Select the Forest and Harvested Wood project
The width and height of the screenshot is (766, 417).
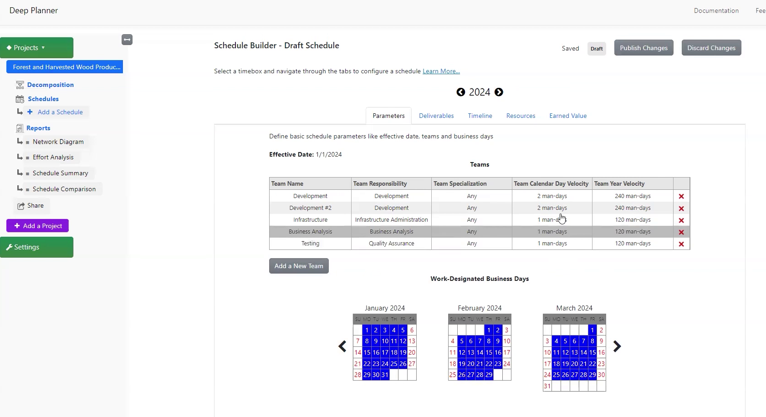[65, 67]
